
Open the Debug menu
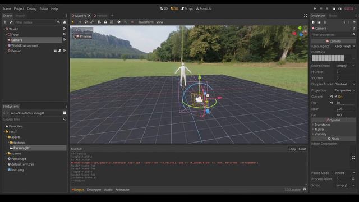(32, 8)
